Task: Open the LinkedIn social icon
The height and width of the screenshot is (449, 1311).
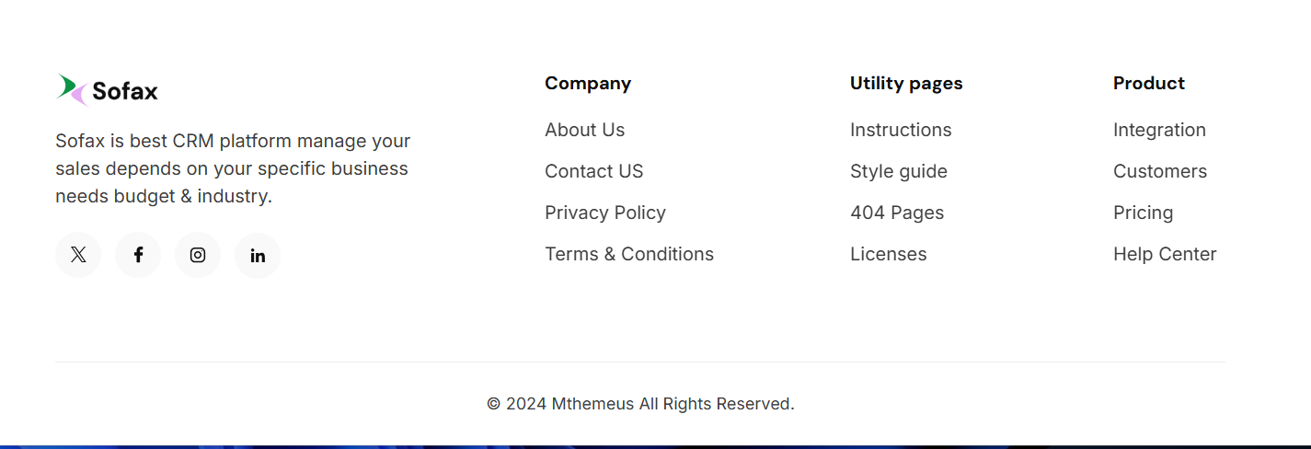Action: 258,255
